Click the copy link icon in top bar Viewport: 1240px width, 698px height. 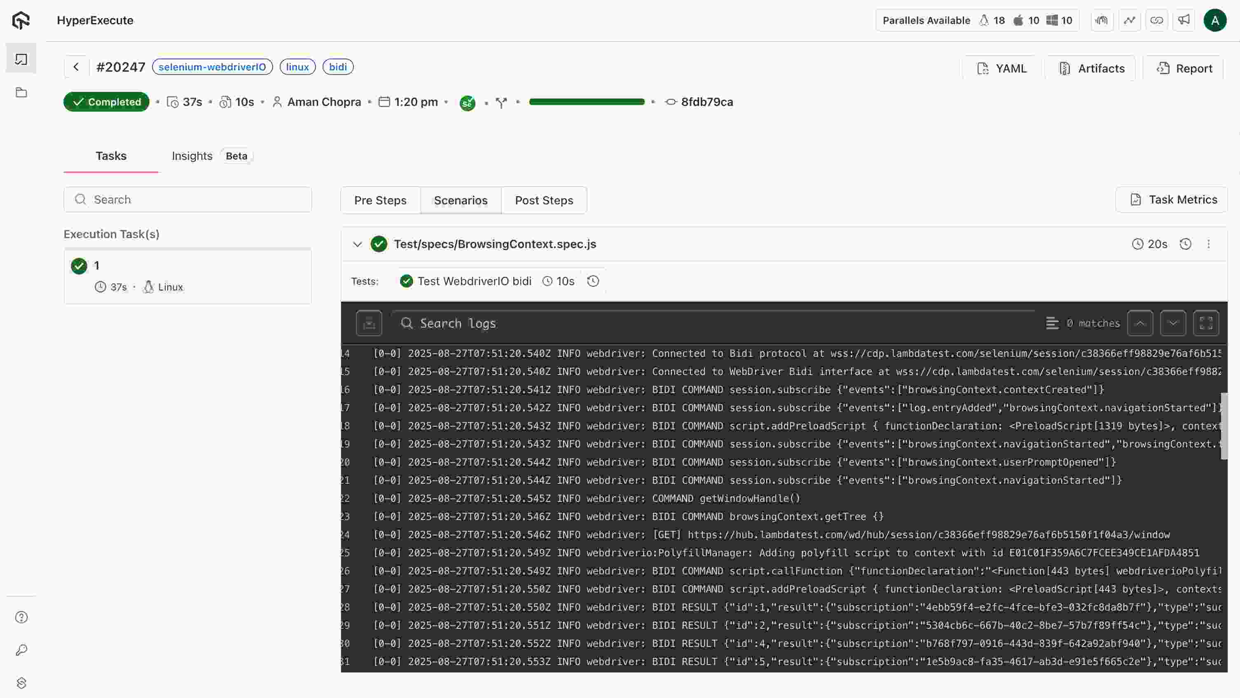tap(1156, 20)
